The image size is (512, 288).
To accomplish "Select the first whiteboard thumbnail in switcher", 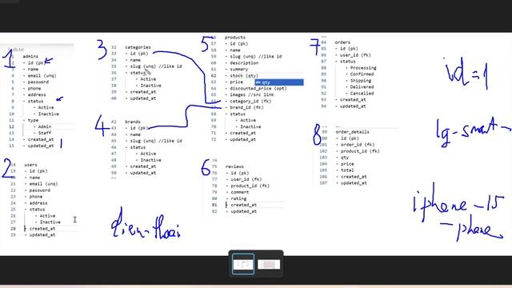I will click(243, 264).
